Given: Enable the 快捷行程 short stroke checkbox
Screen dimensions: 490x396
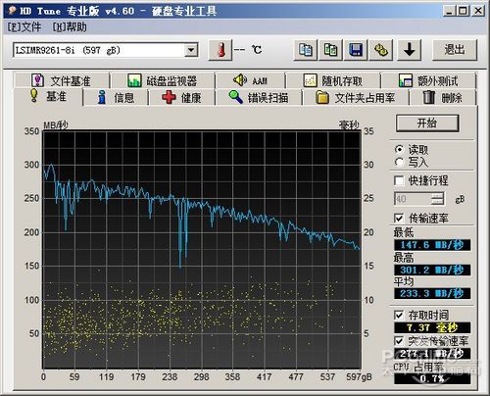Looking at the screenshot, I should [399, 180].
